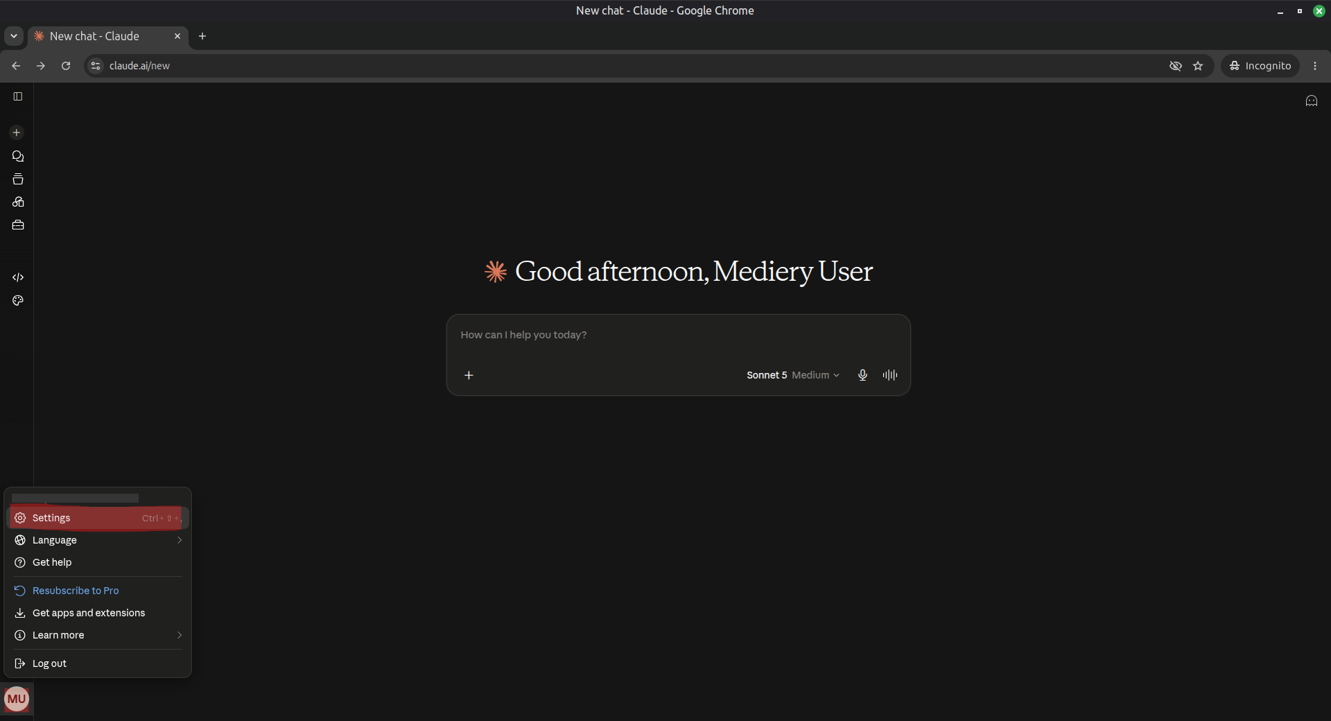Click Resubscribe to Pro
Viewport: 1331px width, 721px height.
[x=98, y=591]
